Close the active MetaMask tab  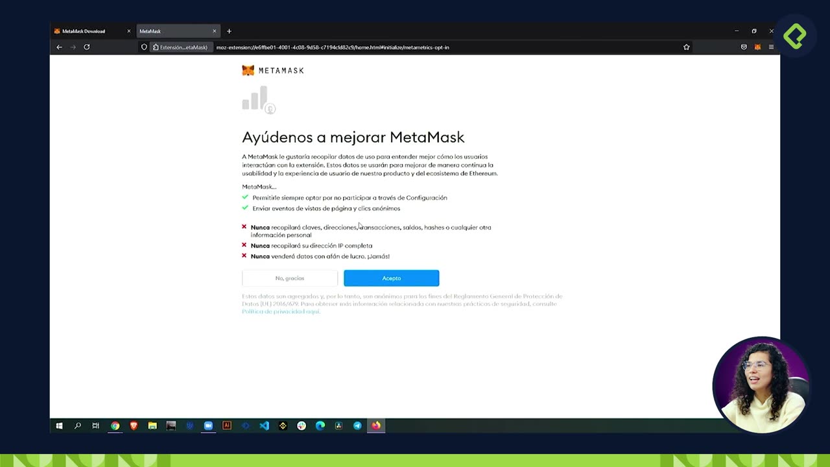214,31
